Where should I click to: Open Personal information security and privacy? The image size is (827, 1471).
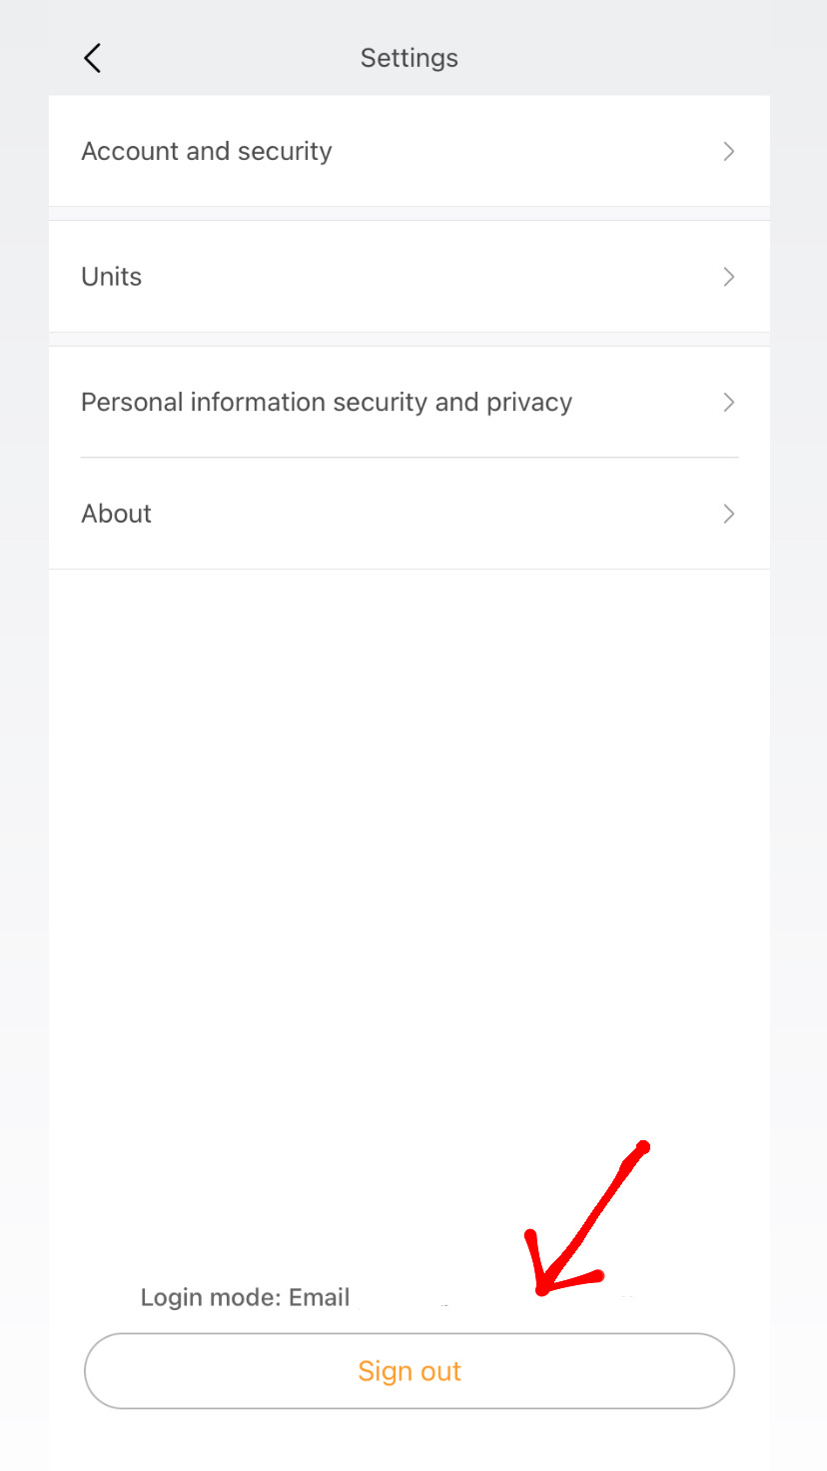tap(410, 402)
